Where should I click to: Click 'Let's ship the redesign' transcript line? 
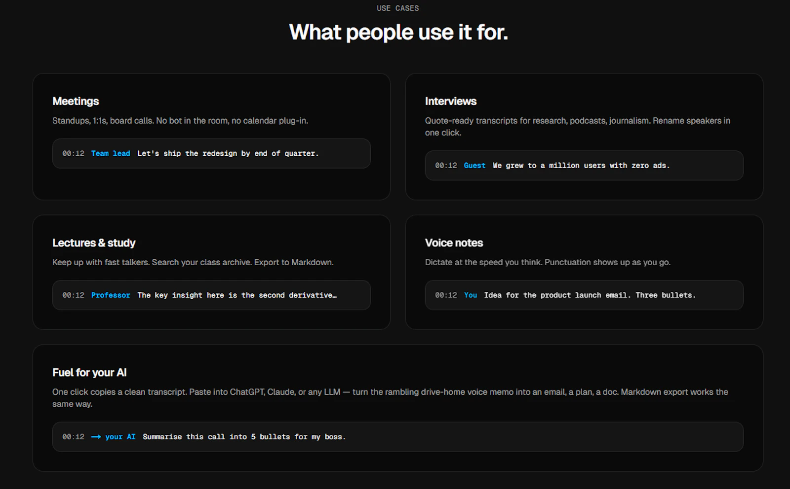point(228,154)
